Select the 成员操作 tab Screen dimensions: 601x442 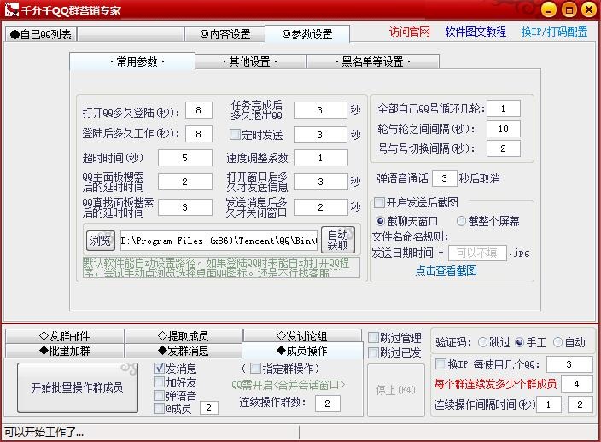pyautogui.click(x=302, y=351)
